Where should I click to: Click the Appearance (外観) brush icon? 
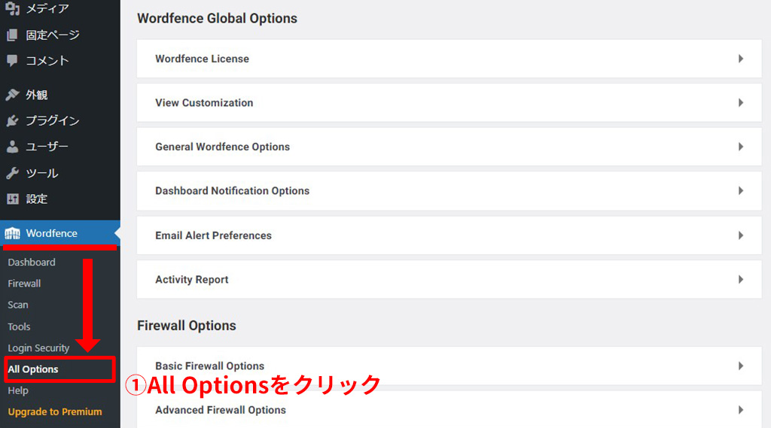pyautogui.click(x=13, y=95)
